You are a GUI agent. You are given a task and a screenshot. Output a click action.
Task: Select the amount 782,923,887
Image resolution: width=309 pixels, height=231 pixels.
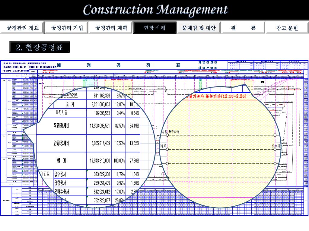click(102, 200)
